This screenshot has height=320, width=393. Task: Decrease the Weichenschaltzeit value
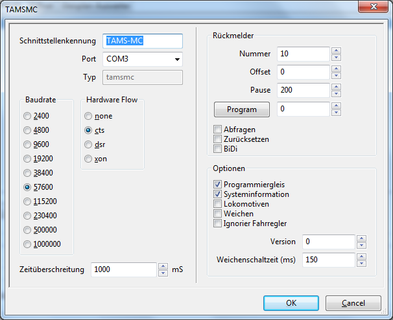pyautogui.click(x=361, y=264)
